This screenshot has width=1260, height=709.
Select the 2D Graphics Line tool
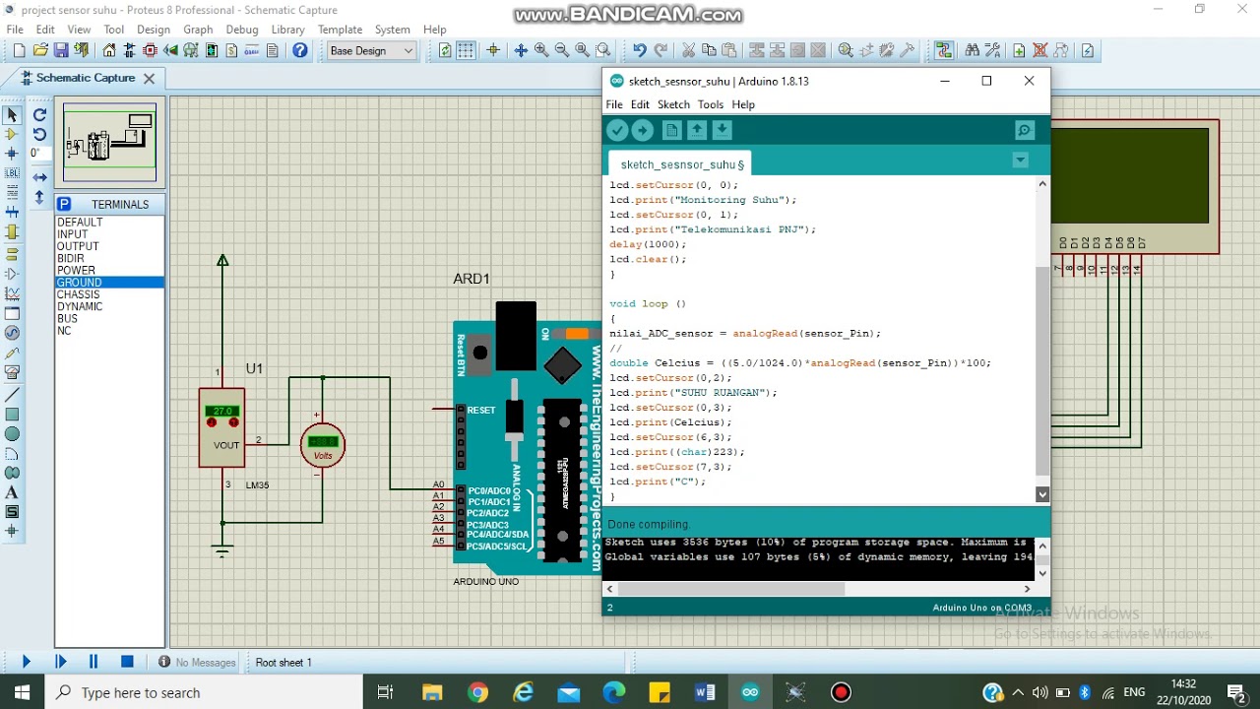coord(12,394)
